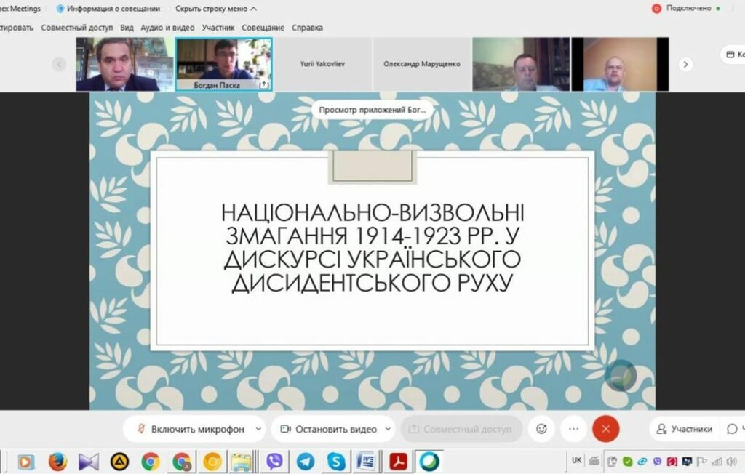Click the red end meeting button
This screenshot has height=474, width=745.
point(605,429)
